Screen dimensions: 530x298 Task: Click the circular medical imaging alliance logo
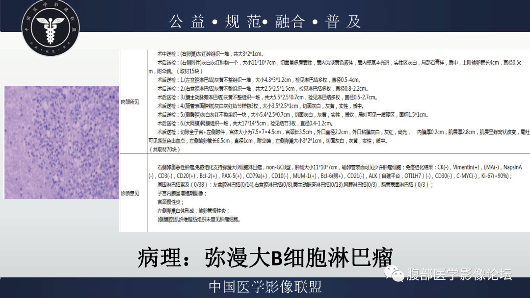[x=51, y=27]
